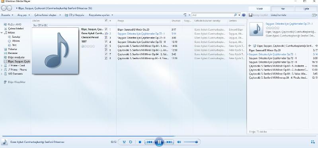Image resolution: width=318 pixels, height=148 pixels.
Task: Open the Kopyalama ayarları dropdown
Action: coord(101,15)
